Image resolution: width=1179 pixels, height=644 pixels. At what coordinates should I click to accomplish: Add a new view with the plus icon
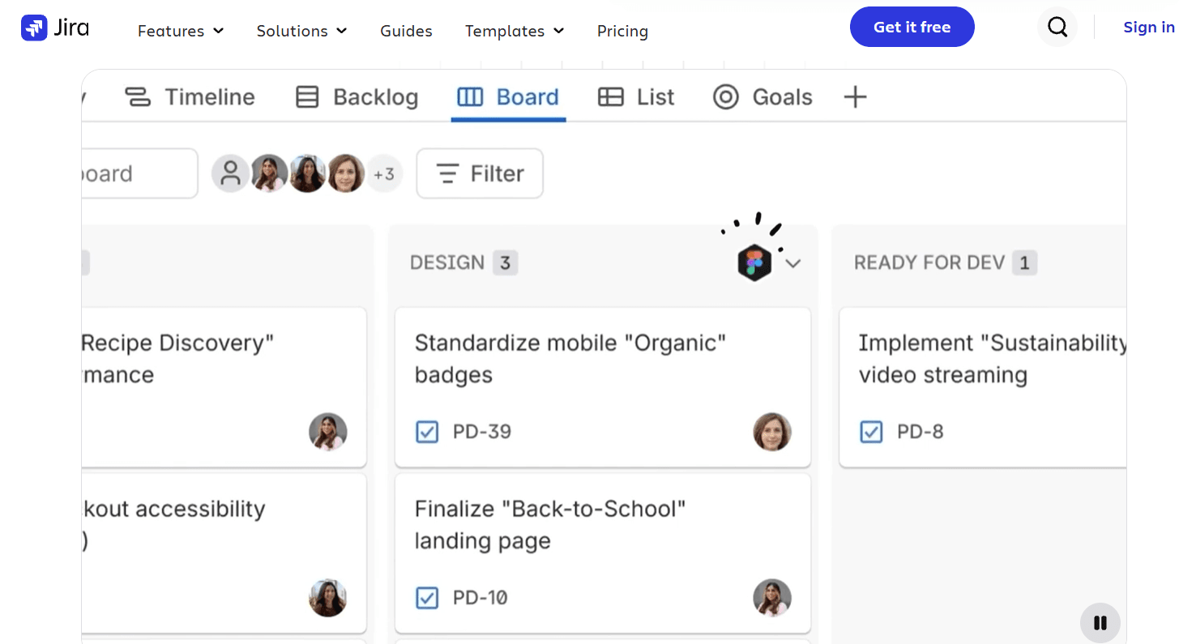click(x=855, y=97)
